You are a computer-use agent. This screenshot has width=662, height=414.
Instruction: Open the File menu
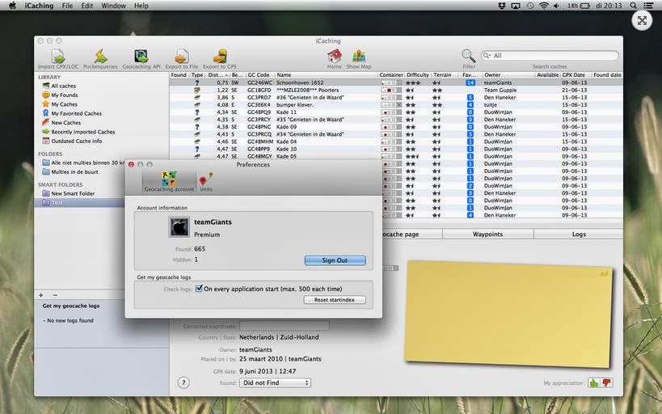pyautogui.click(x=67, y=6)
